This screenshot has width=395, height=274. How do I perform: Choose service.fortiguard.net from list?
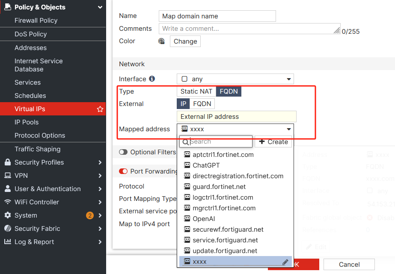(235, 240)
